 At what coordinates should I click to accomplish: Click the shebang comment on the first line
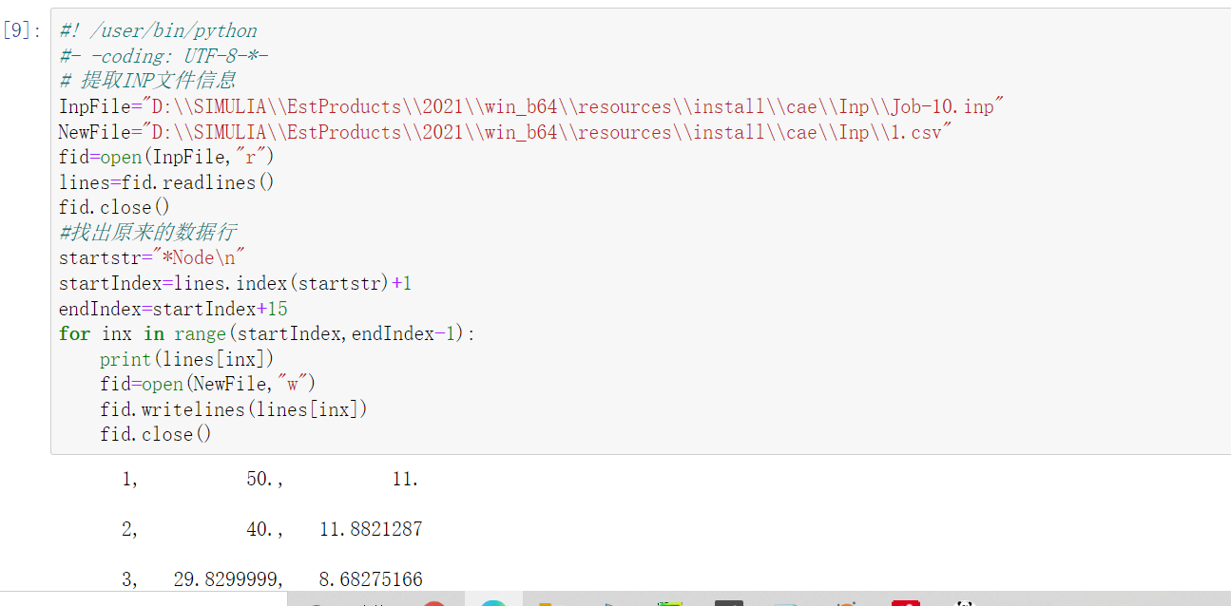click(158, 30)
